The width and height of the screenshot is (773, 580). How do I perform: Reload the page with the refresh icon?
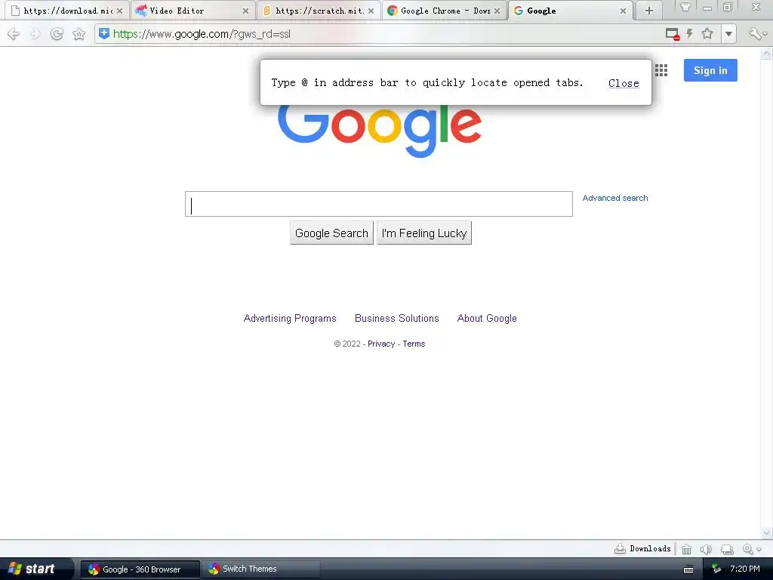[x=57, y=34]
